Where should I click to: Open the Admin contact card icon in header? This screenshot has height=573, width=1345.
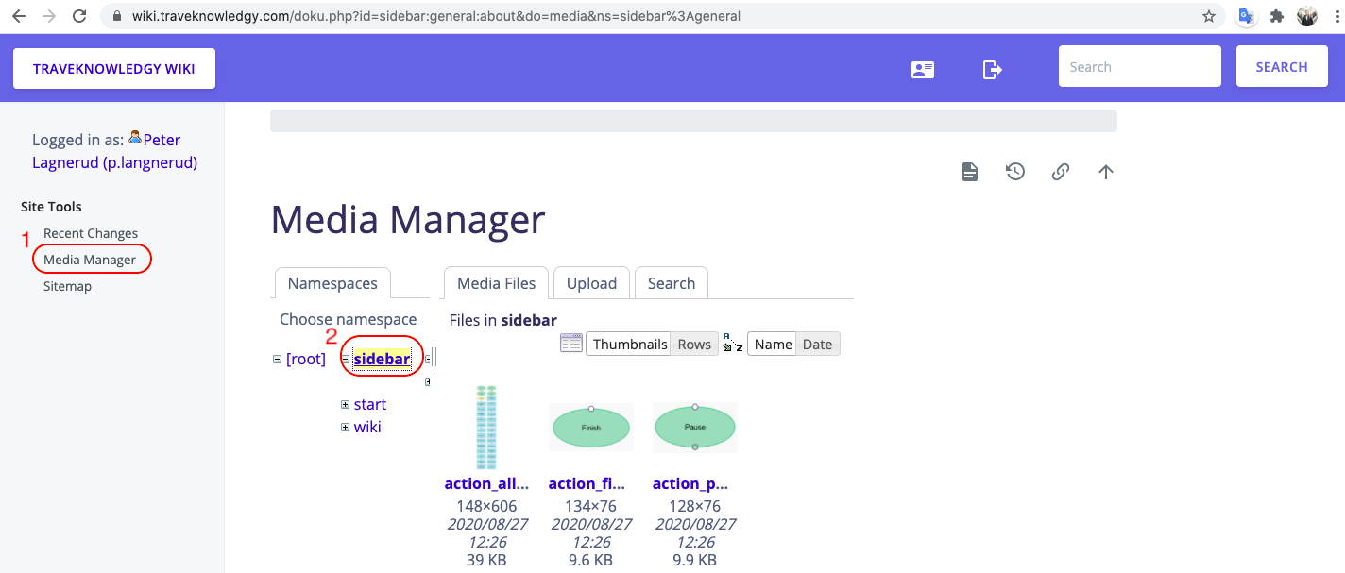(x=922, y=69)
